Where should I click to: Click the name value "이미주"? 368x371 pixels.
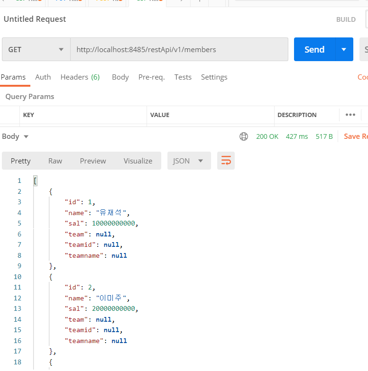pyautogui.click(x=111, y=298)
